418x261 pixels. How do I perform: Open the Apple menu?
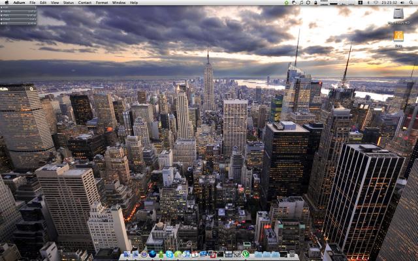click(x=7, y=3)
